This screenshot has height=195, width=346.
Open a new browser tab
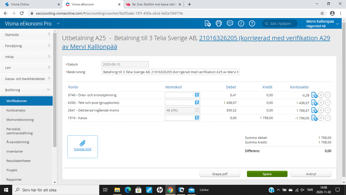tap(189, 4)
